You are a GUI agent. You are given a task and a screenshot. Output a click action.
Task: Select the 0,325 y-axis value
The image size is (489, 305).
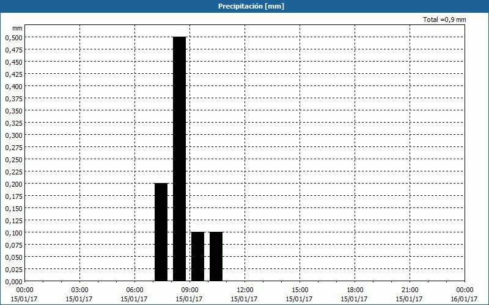13,123
